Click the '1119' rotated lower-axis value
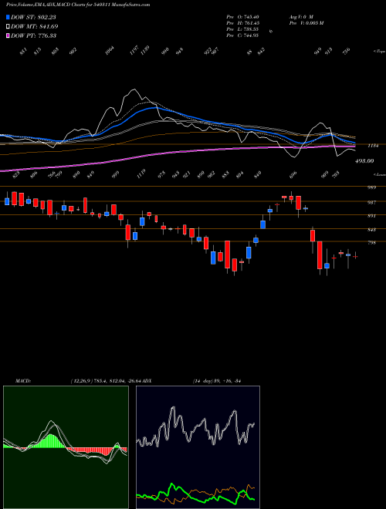 click(x=141, y=174)
